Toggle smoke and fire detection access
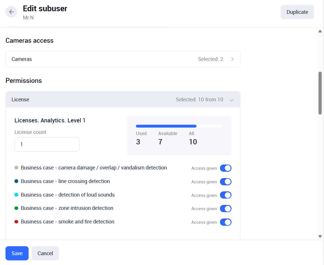This screenshot has width=324, height=265. click(x=225, y=222)
